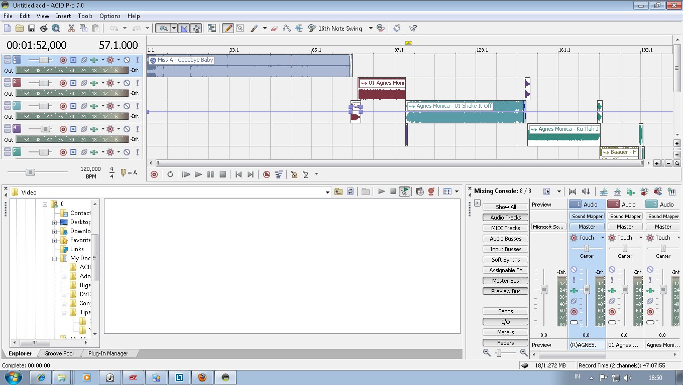Select Miss A - Goodbye Baby clip
This screenshot has height=385, width=683.
point(249,66)
